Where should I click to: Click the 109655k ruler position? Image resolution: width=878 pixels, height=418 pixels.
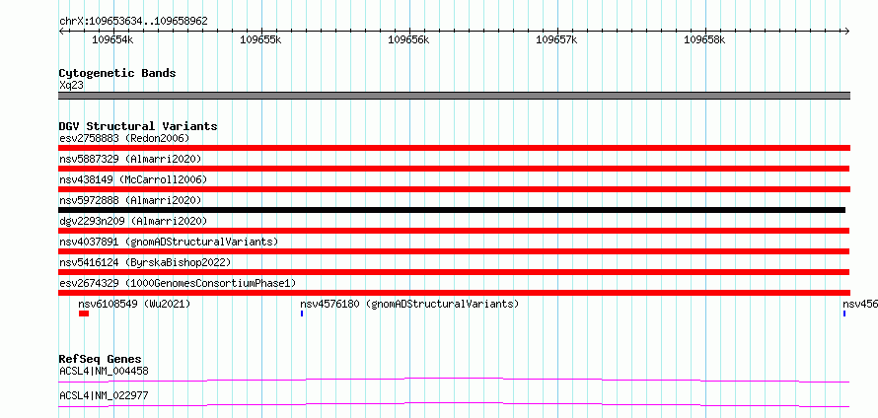tap(261, 39)
